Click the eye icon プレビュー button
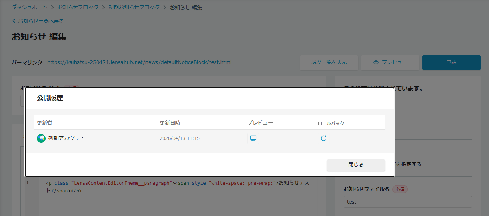This screenshot has height=216, width=489. [x=390, y=63]
